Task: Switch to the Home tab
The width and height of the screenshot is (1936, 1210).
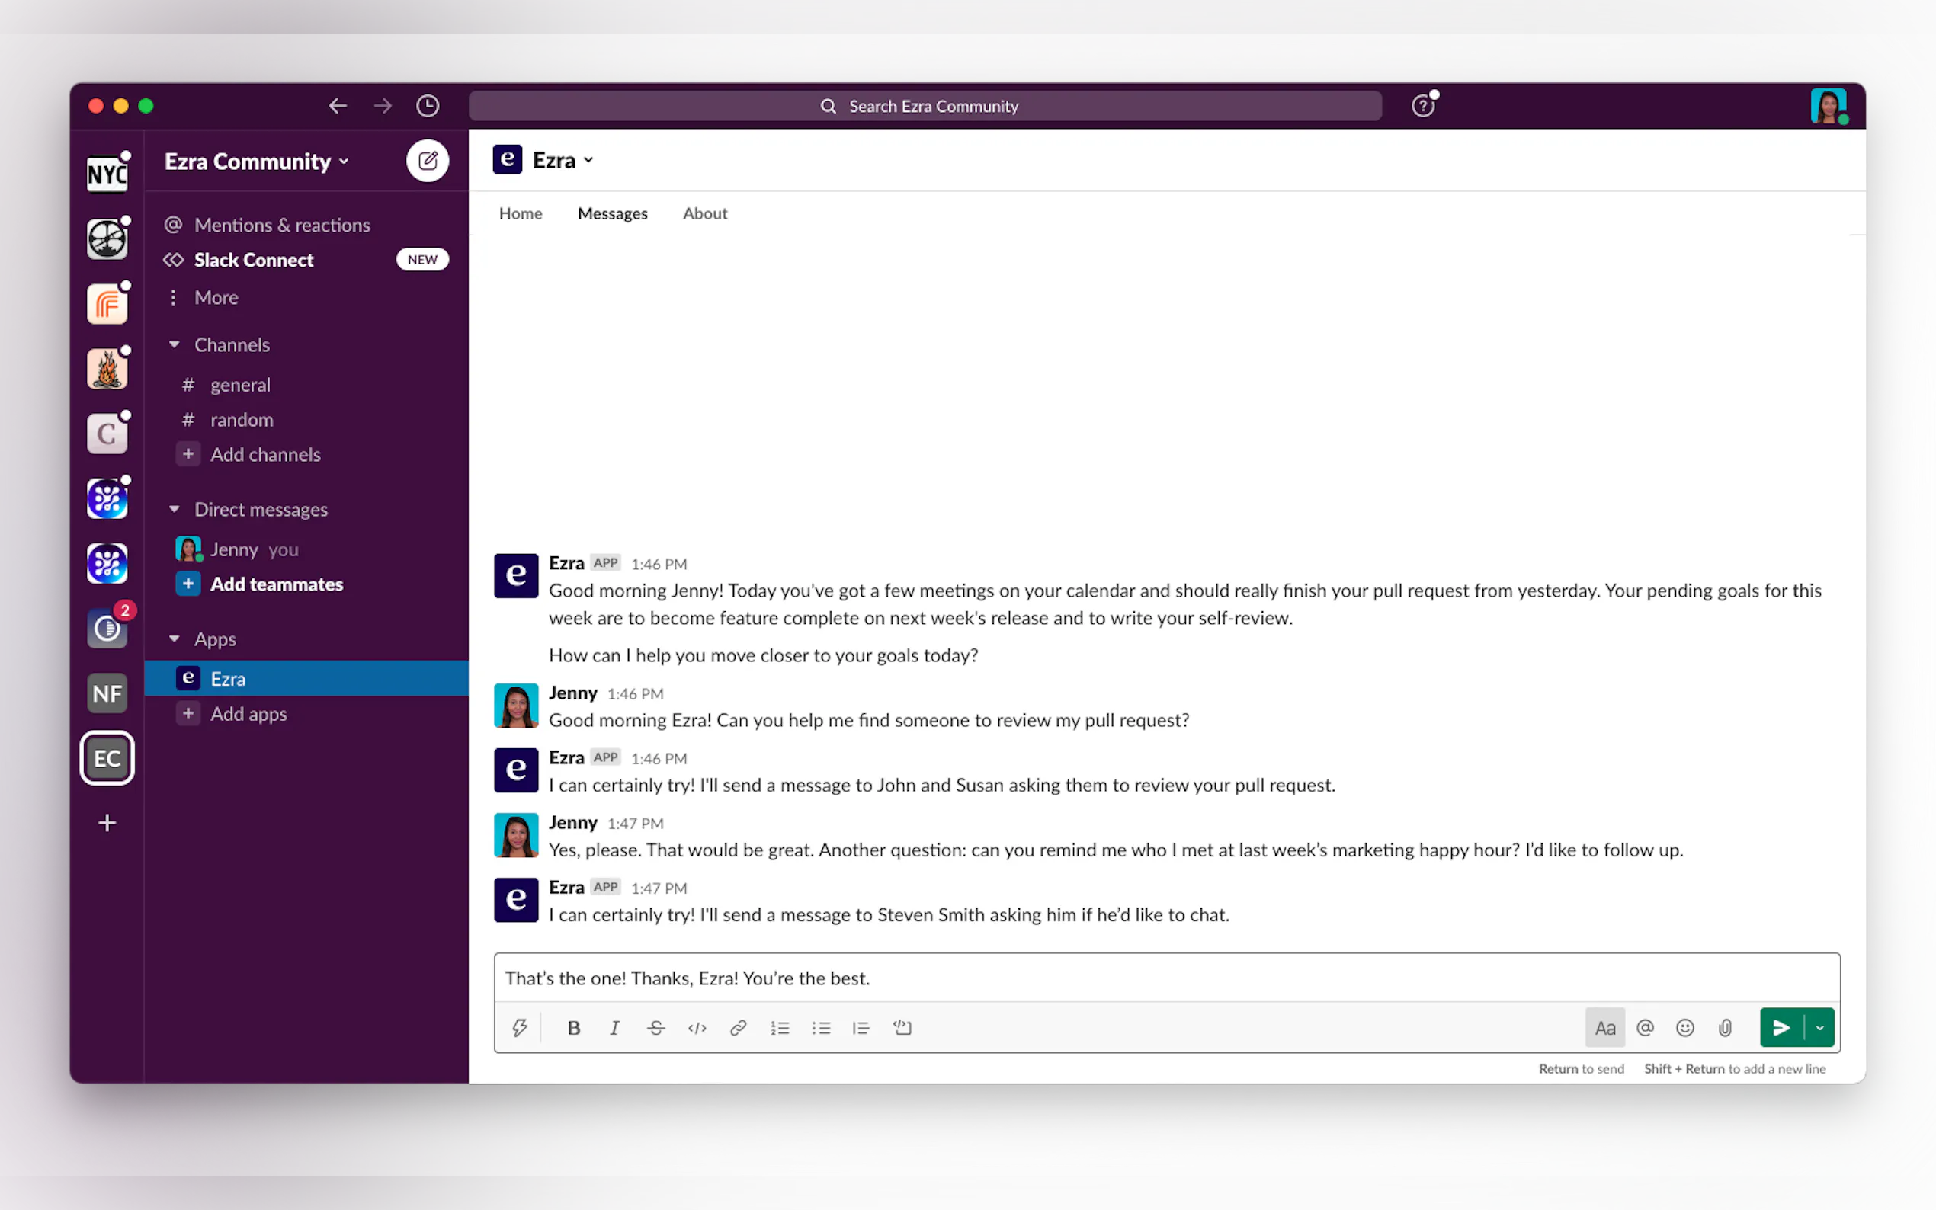Action: pyautogui.click(x=521, y=213)
